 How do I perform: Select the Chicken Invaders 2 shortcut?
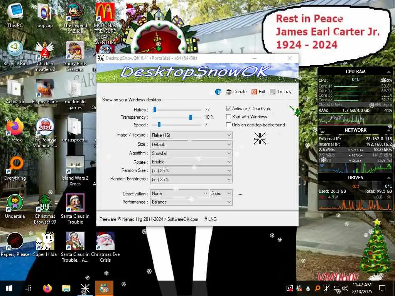point(45,57)
